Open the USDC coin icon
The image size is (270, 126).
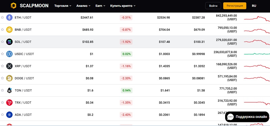coord(9,54)
